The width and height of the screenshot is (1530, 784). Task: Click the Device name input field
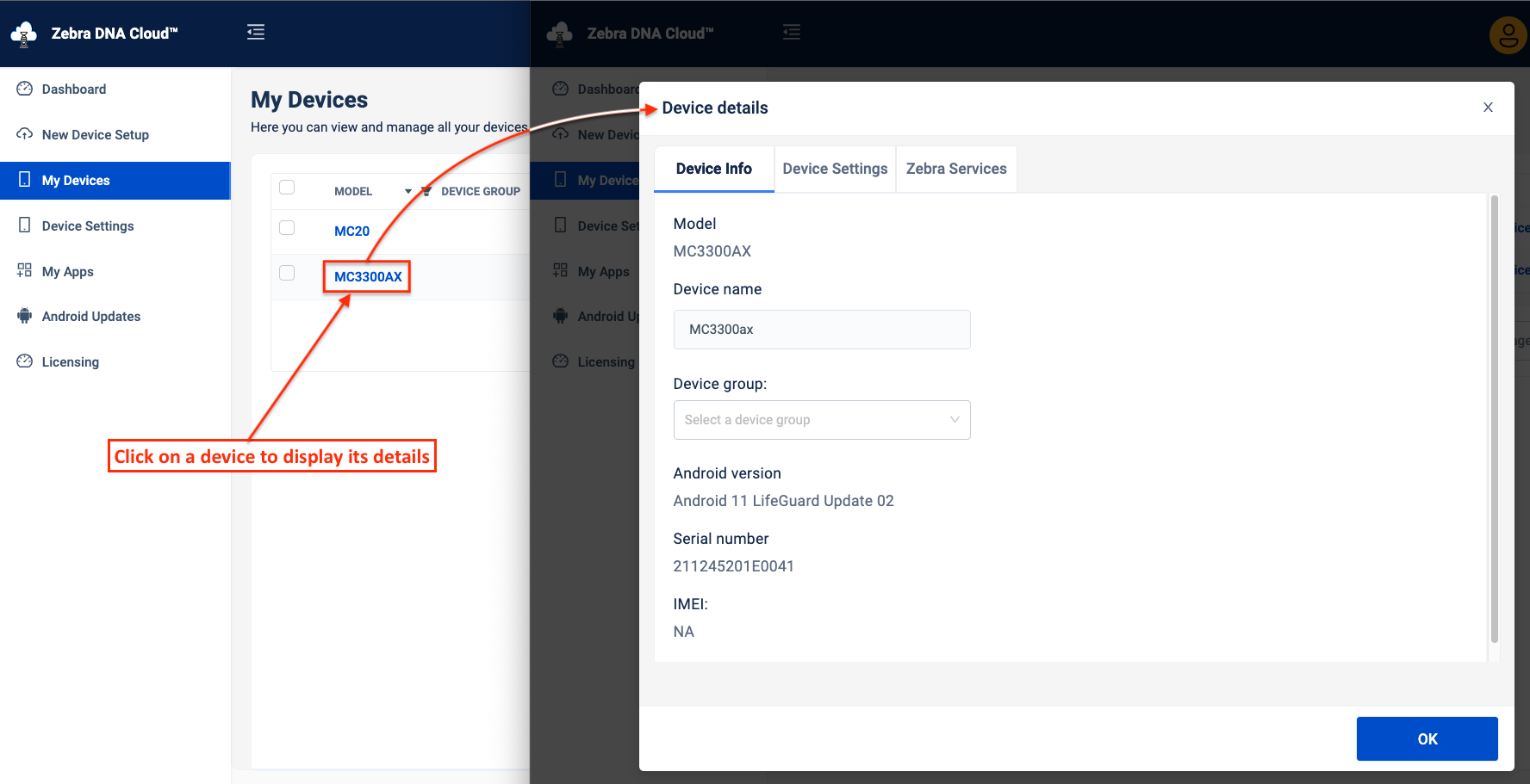821,330
